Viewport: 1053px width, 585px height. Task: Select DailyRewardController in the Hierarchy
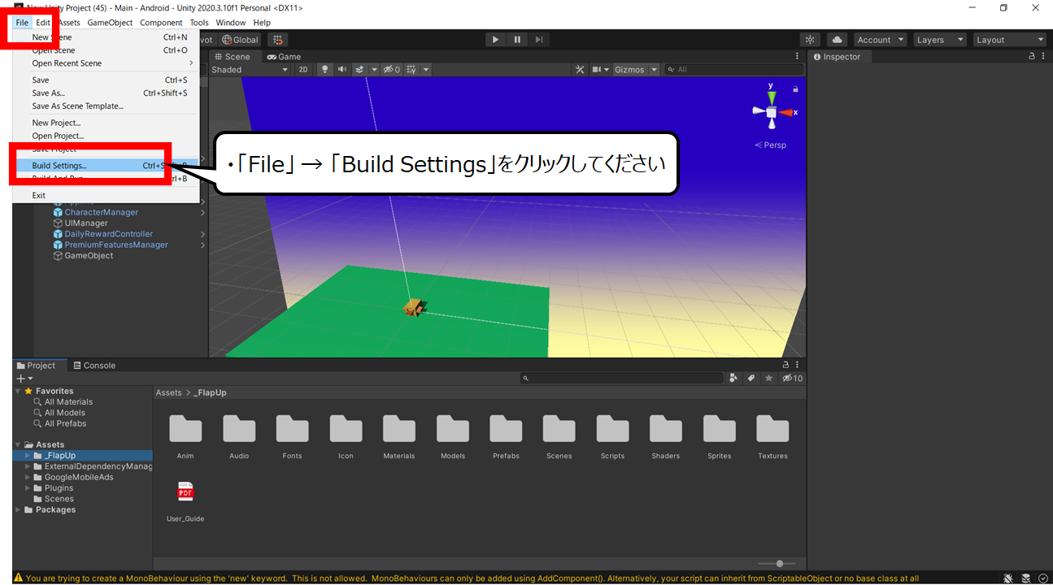tap(108, 234)
